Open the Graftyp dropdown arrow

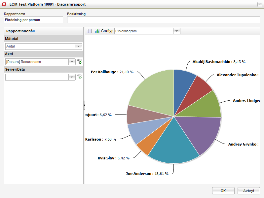(177, 31)
